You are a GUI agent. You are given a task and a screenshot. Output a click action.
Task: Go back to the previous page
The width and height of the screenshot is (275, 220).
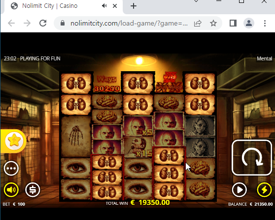11,23
